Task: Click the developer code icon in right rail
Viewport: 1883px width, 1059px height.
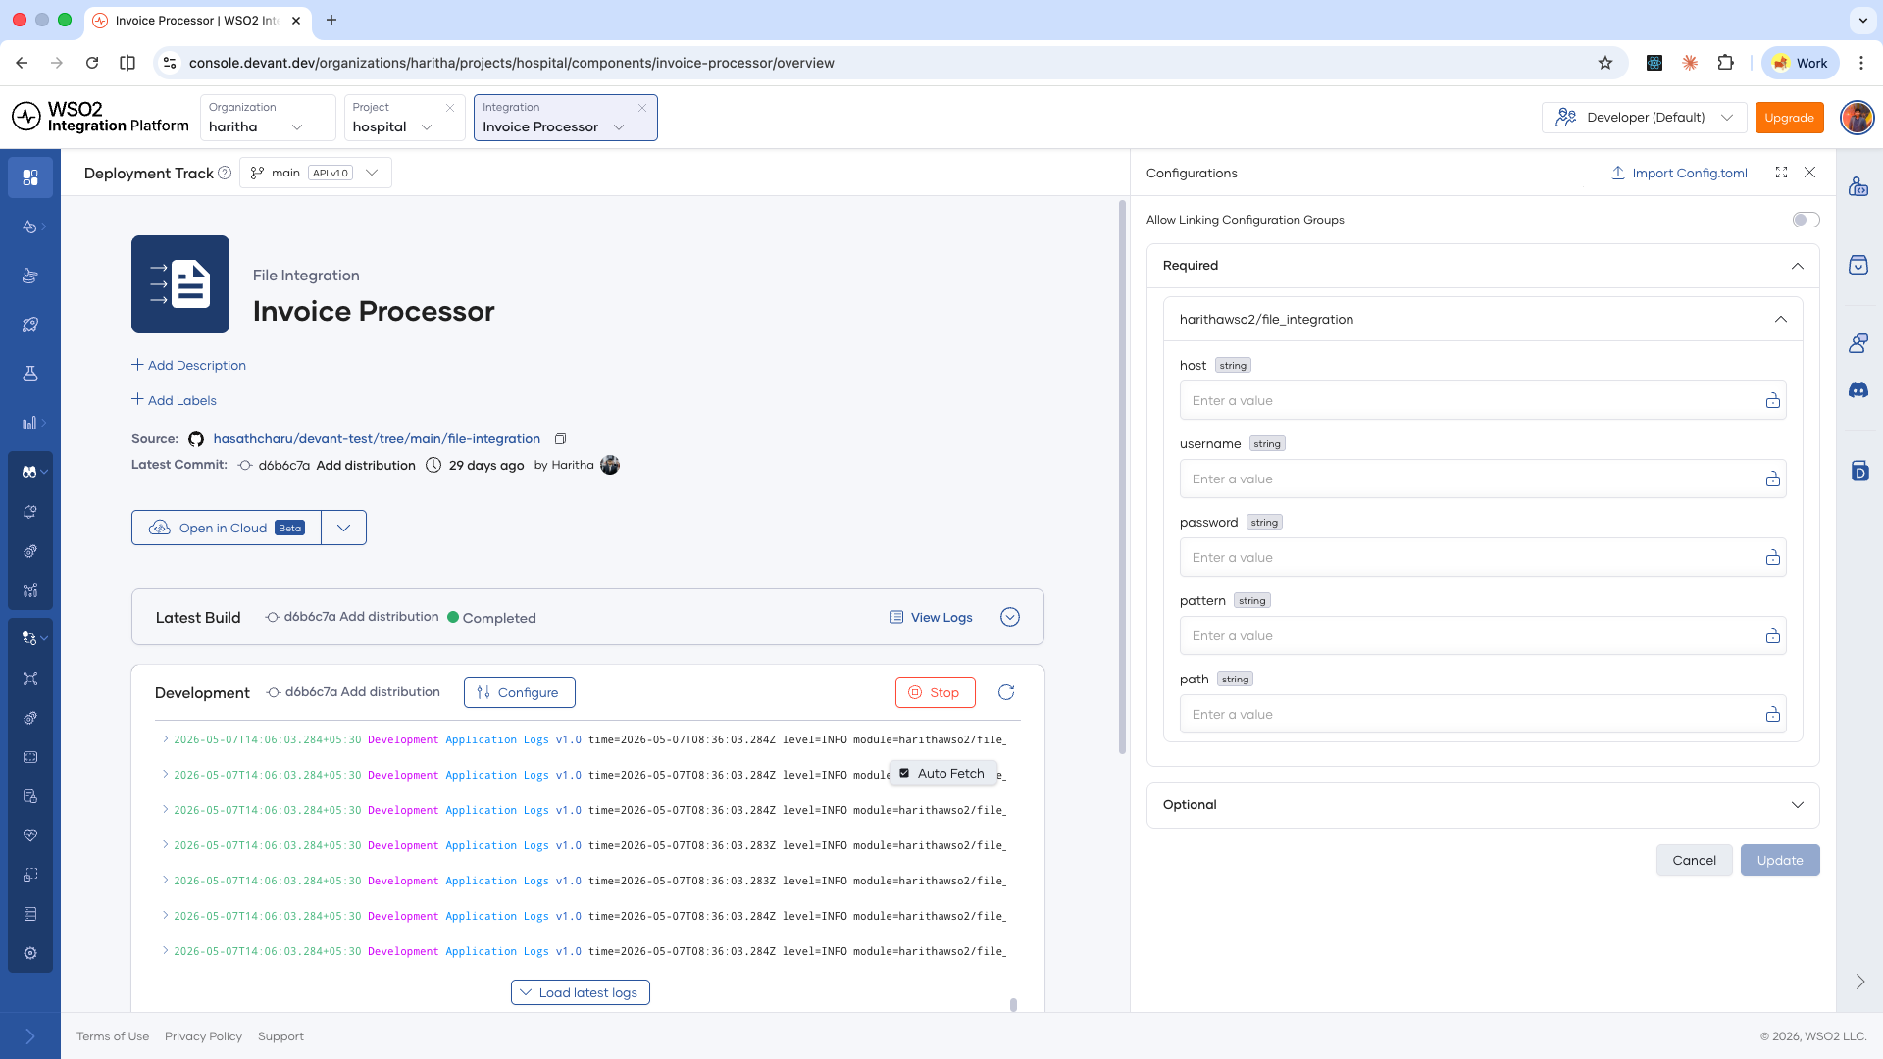Action: pyautogui.click(x=1858, y=186)
